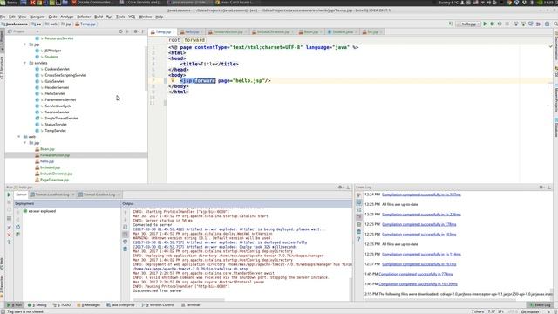558x314 pixels.
Task: Open Event Log settings gear
Action: 541,187
